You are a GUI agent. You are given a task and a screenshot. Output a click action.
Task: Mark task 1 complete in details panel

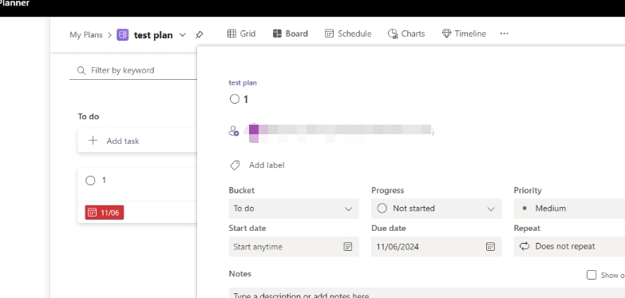coord(235,99)
